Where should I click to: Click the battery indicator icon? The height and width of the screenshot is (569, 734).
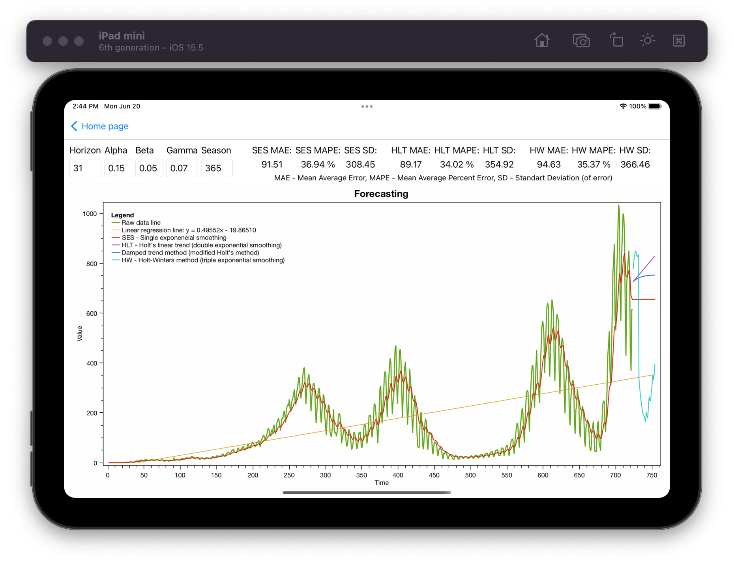[x=655, y=106]
